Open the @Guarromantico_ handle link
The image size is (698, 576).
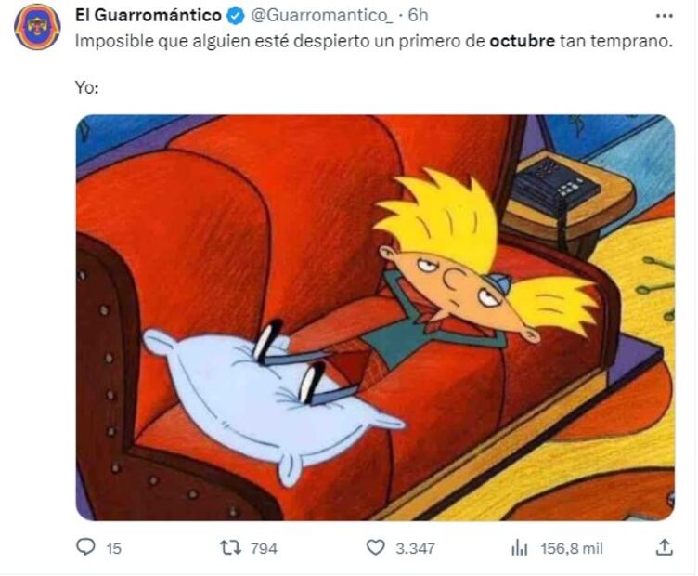tap(322, 16)
